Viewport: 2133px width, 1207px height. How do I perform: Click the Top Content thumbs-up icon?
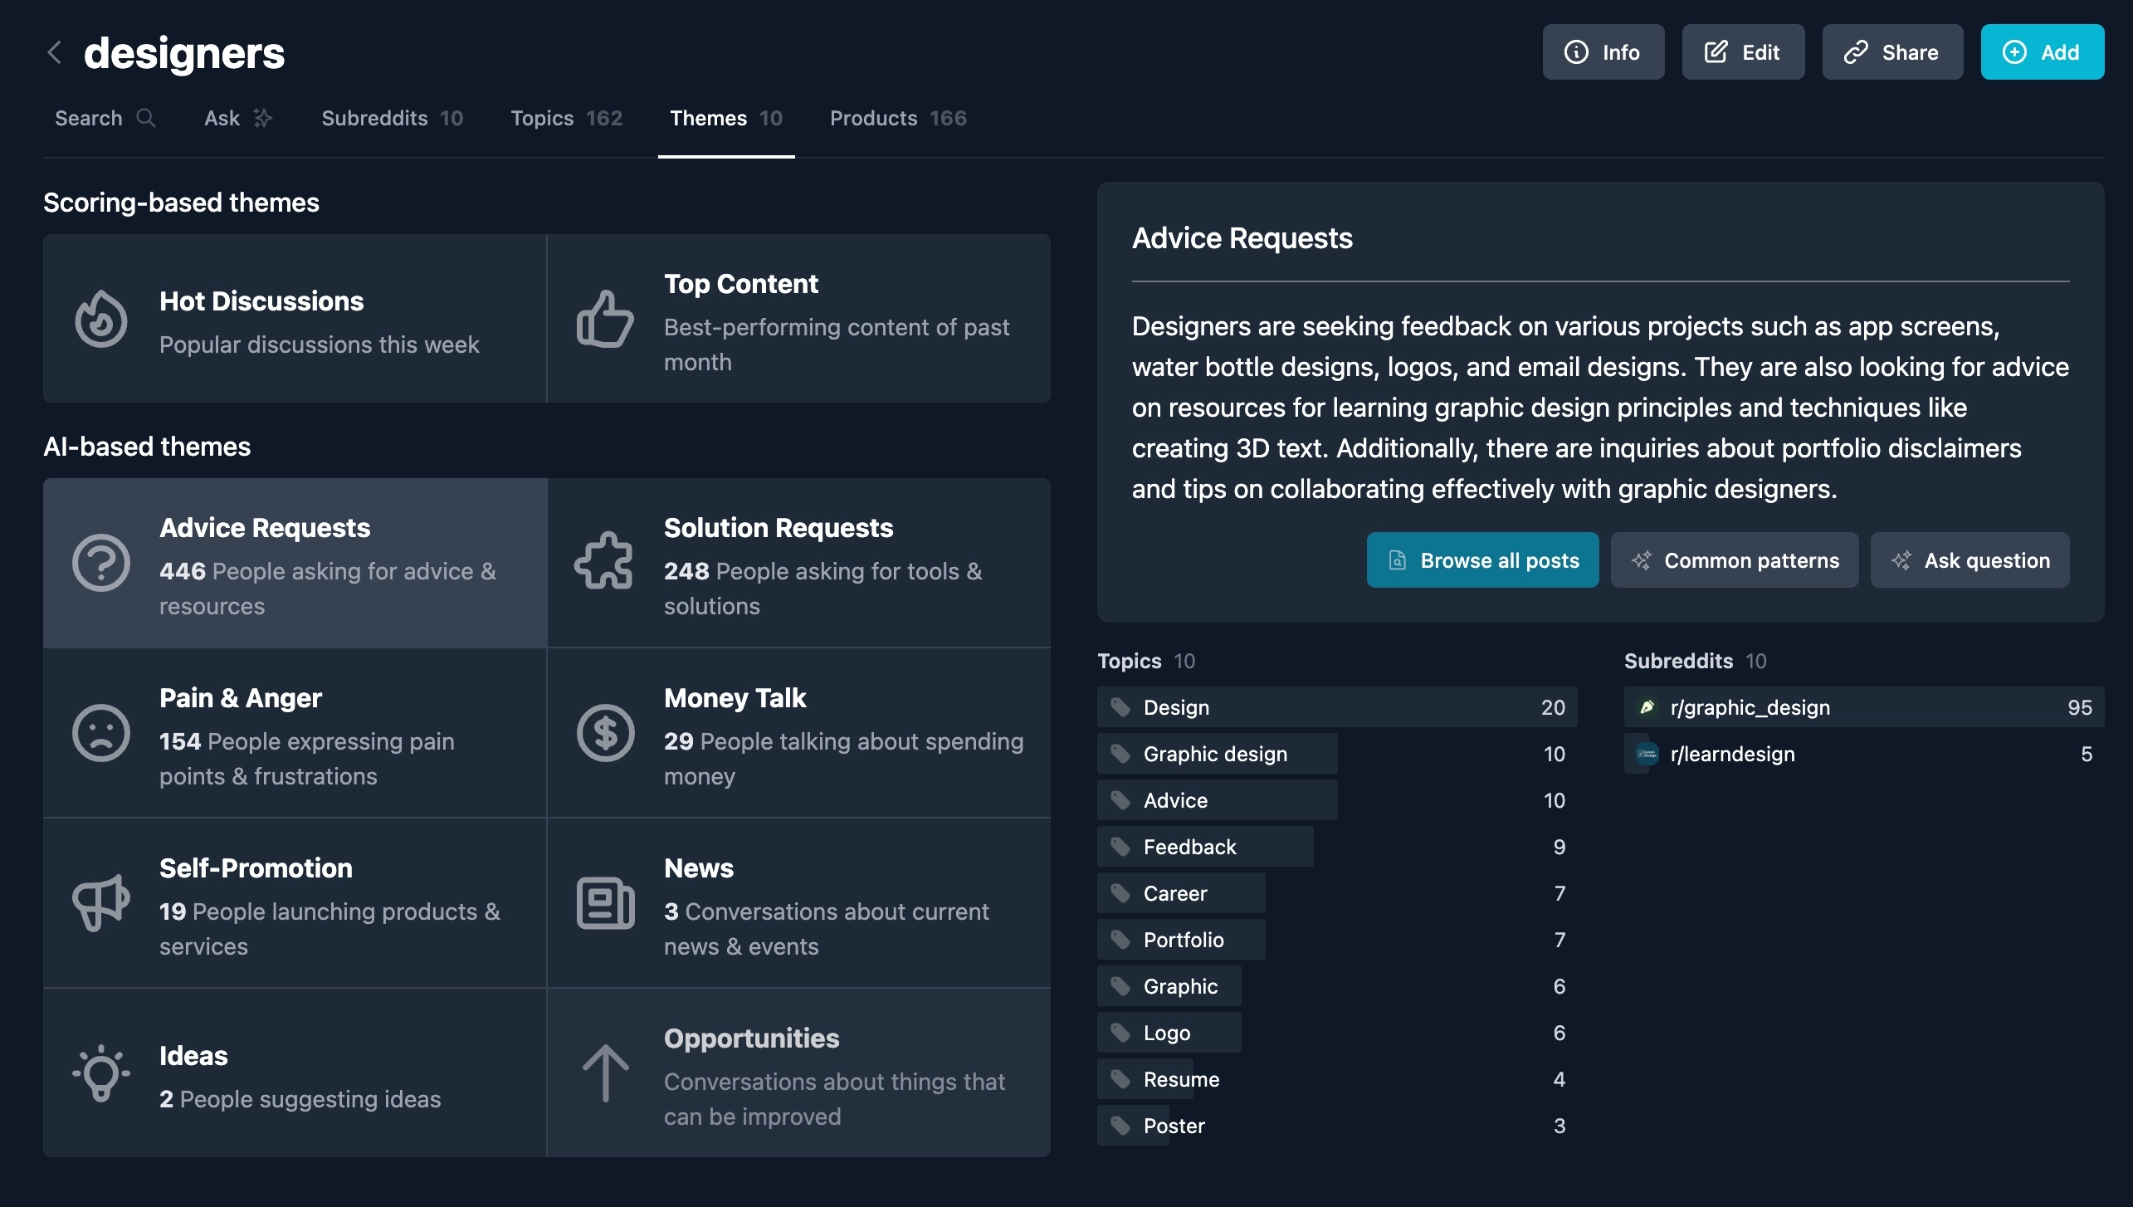[x=605, y=319]
